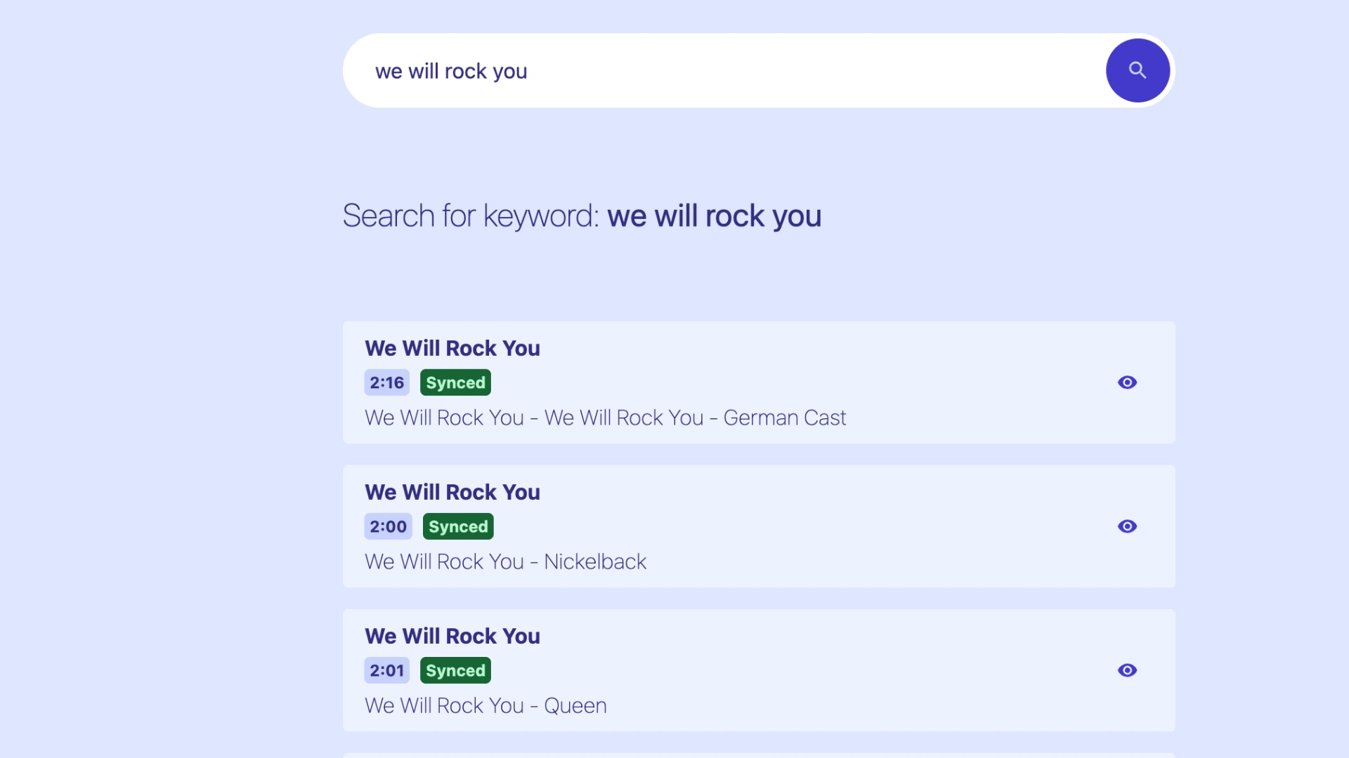Open the first We Will Rock You result
1349x758 pixels.
click(x=452, y=348)
